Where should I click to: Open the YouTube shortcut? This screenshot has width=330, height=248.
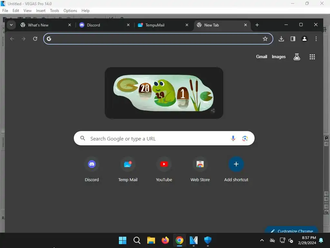click(x=164, y=169)
